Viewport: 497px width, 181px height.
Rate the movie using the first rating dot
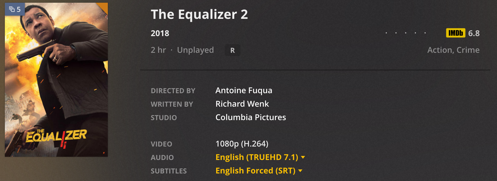386,33
